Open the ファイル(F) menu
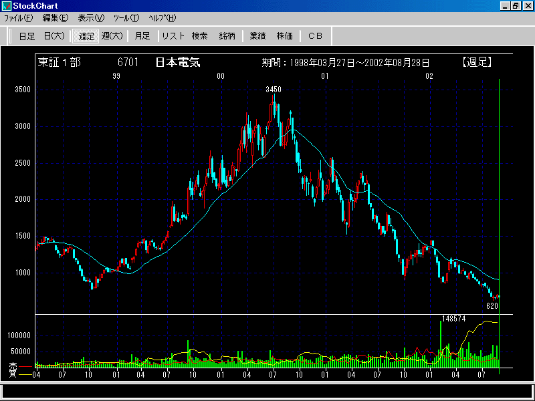The height and width of the screenshot is (401, 535). (x=19, y=18)
